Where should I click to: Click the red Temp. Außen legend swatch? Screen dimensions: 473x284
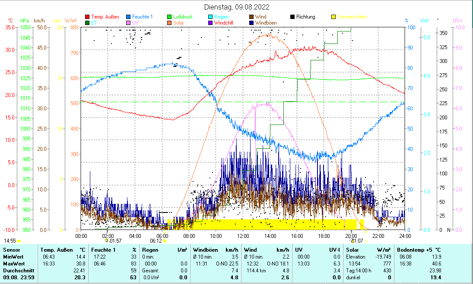[88, 17]
